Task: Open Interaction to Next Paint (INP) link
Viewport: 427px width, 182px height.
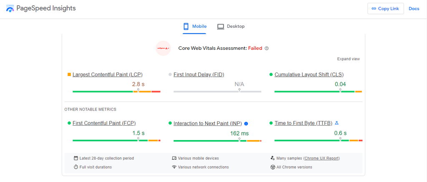Action: point(208,123)
